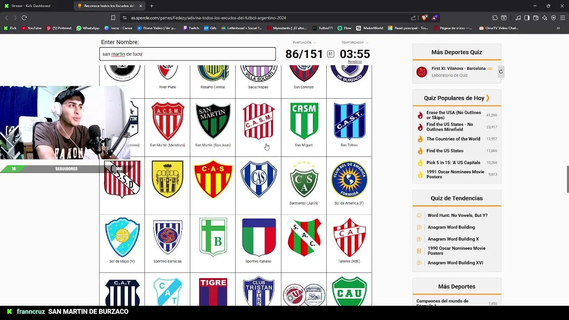Open Anagram Word Building X quiz
Viewport: 569px width, 320px height.
pos(453,239)
